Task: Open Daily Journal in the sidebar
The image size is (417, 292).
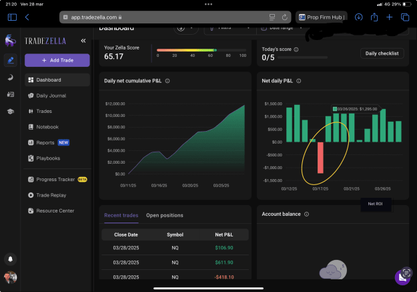Action: tap(57, 96)
